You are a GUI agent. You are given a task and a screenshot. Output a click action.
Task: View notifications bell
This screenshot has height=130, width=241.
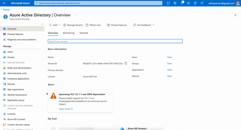tap(182, 3)
